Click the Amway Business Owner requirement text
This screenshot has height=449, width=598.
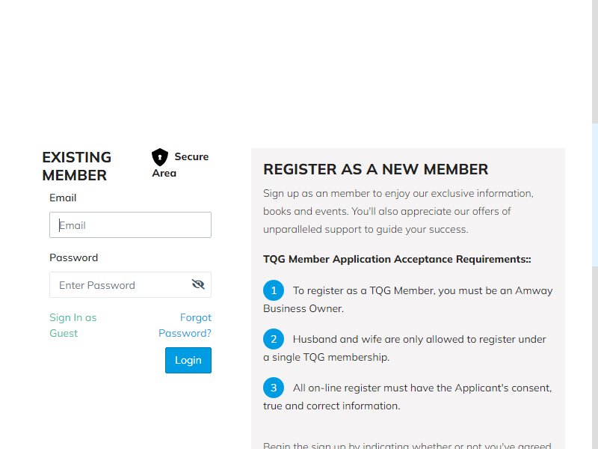click(x=407, y=299)
